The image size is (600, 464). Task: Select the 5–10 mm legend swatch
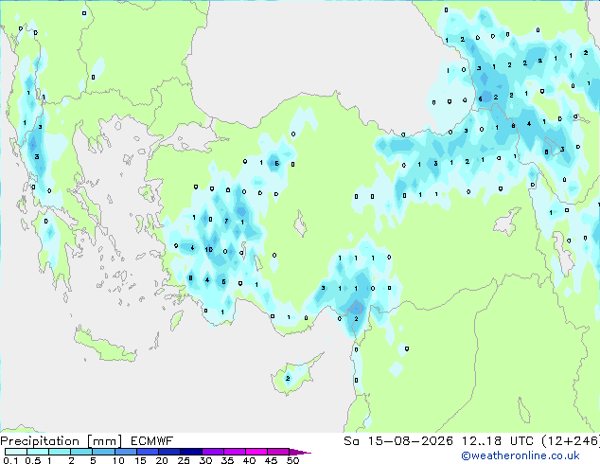(103, 452)
